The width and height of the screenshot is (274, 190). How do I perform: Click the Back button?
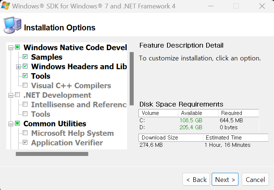click(196, 179)
